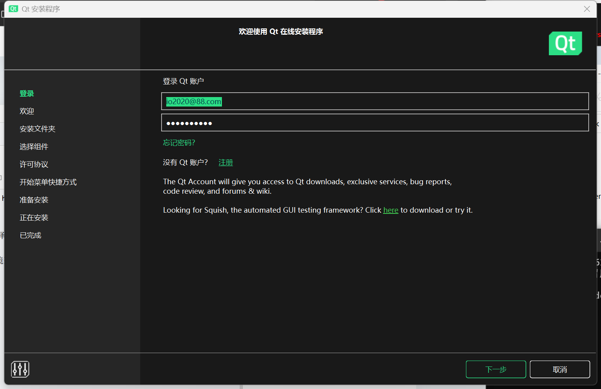
Task: Open the installer settings sliders icon
Action: pos(20,369)
